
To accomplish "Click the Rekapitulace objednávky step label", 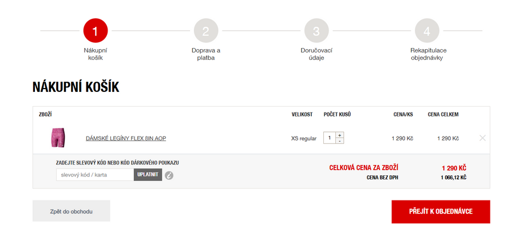I will [x=427, y=54].
